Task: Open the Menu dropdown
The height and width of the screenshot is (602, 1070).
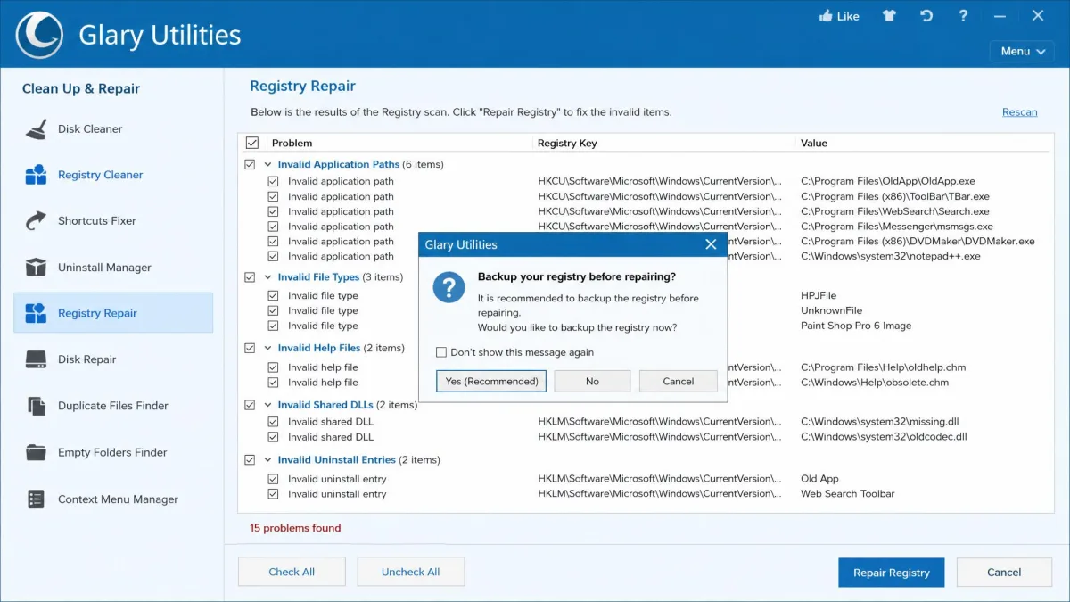Action: pos(1022,51)
